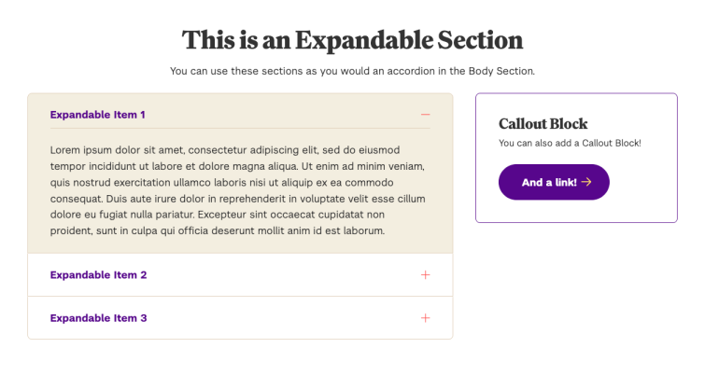Click the "Callout Block" heading
This screenshot has width=719, height=390.
coord(543,123)
